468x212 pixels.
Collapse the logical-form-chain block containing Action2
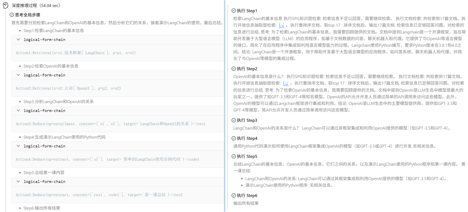click(18, 75)
